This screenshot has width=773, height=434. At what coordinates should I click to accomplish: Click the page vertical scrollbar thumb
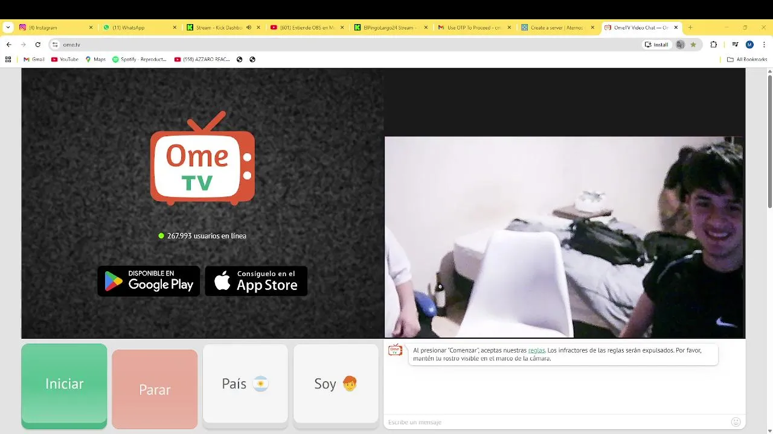pos(769,142)
